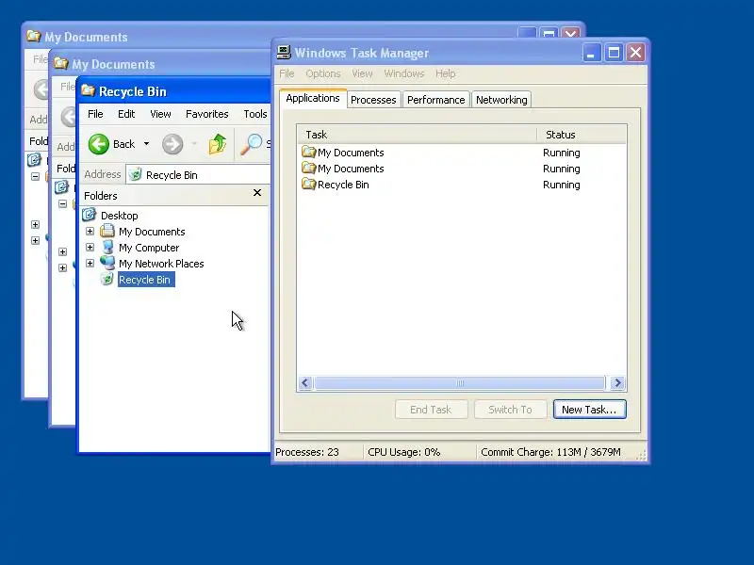Screen dimensions: 754x565
Task: Click Commit Charge value in status bar
Action: click(550, 452)
